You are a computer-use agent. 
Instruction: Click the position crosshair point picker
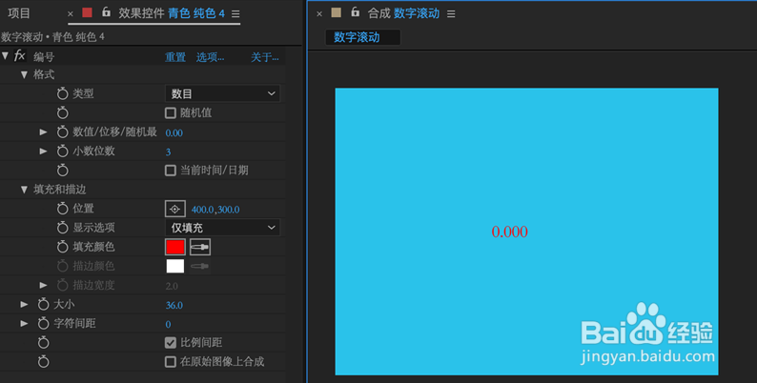(174, 209)
